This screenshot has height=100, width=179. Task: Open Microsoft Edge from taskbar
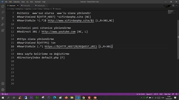(55, 97)
